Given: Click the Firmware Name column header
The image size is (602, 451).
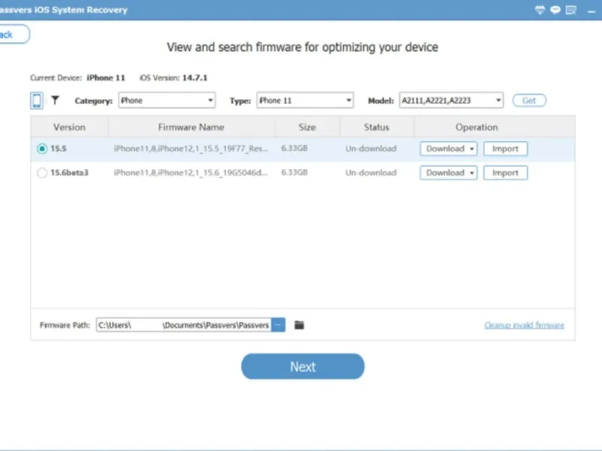Looking at the screenshot, I should pyautogui.click(x=192, y=127).
